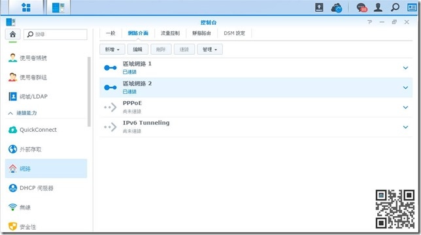
Task: Click the 外部存取 globe icon
Action: pos(12,149)
